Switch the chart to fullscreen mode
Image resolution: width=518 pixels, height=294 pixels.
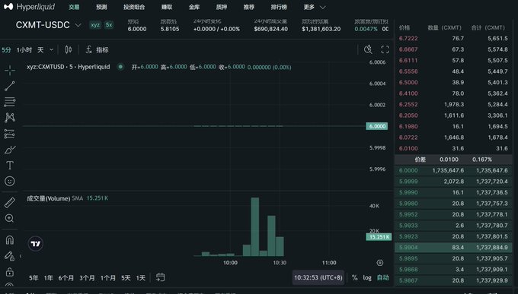pyautogui.click(x=385, y=50)
